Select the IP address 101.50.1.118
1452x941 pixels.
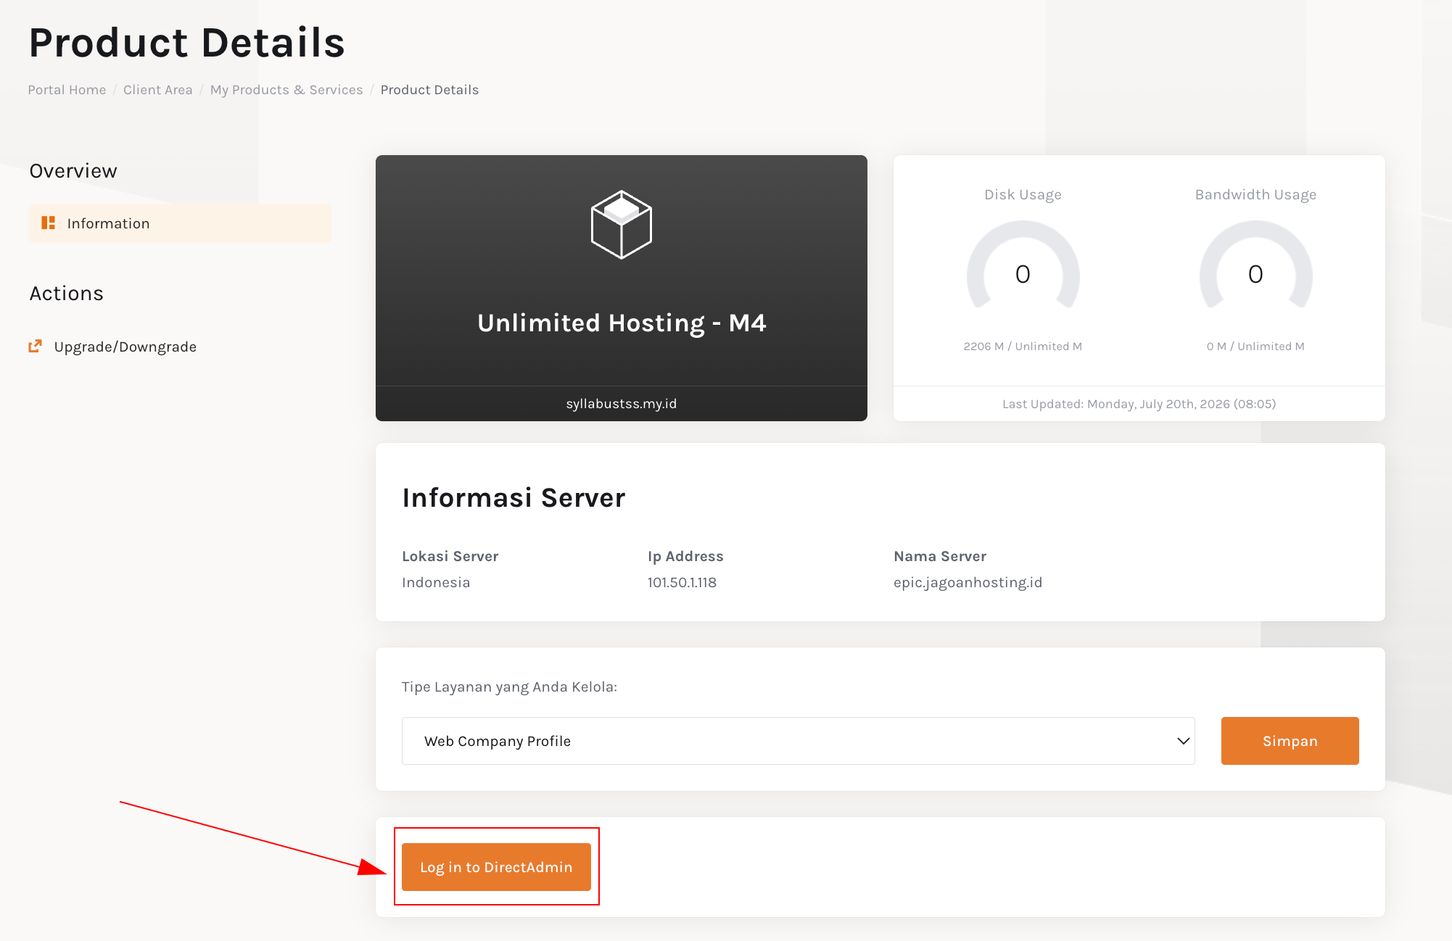682,582
